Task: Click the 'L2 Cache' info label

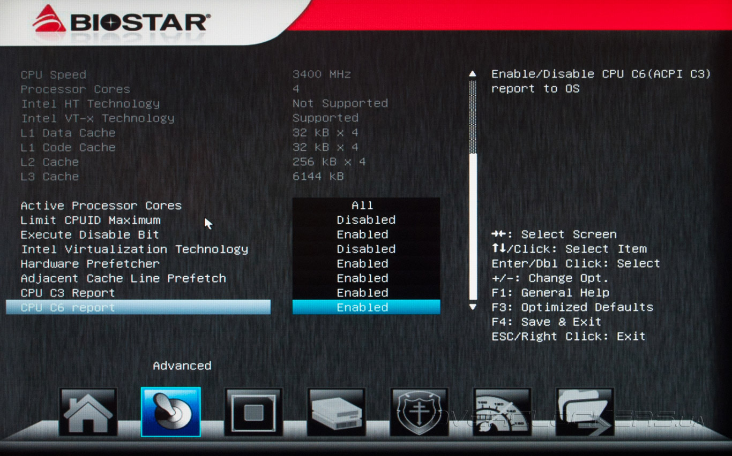Action: pos(50,162)
